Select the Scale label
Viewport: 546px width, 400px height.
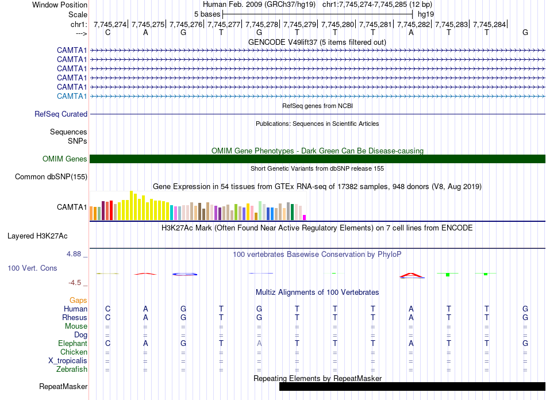tap(78, 14)
